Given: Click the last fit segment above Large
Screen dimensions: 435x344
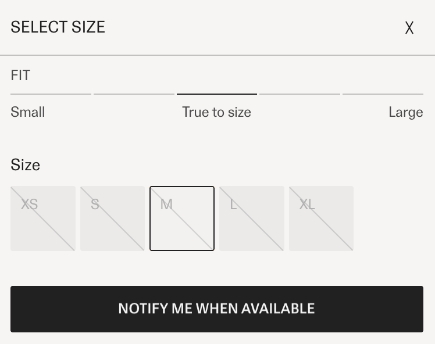Looking at the screenshot, I should pos(383,94).
